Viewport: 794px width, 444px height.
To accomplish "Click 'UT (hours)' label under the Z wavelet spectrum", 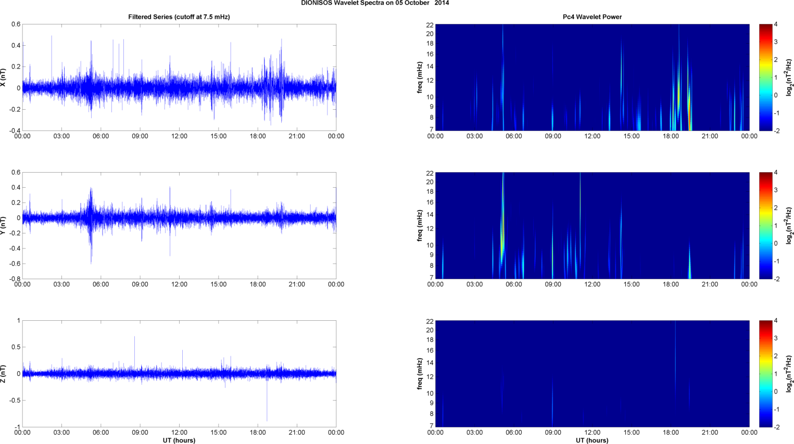I will 592,440.
